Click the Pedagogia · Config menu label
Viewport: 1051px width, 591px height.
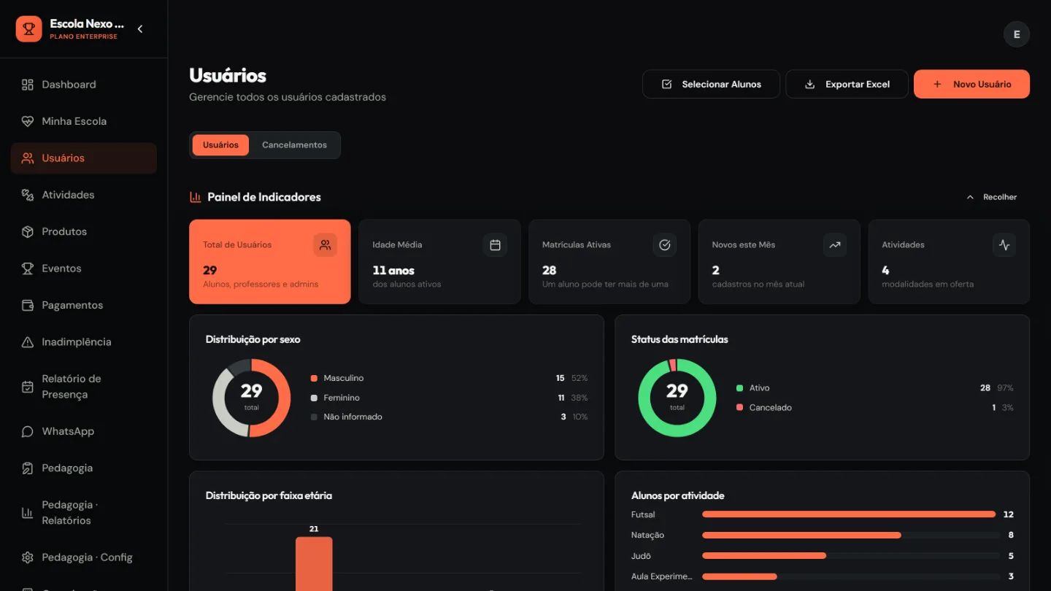[x=87, y=557]
